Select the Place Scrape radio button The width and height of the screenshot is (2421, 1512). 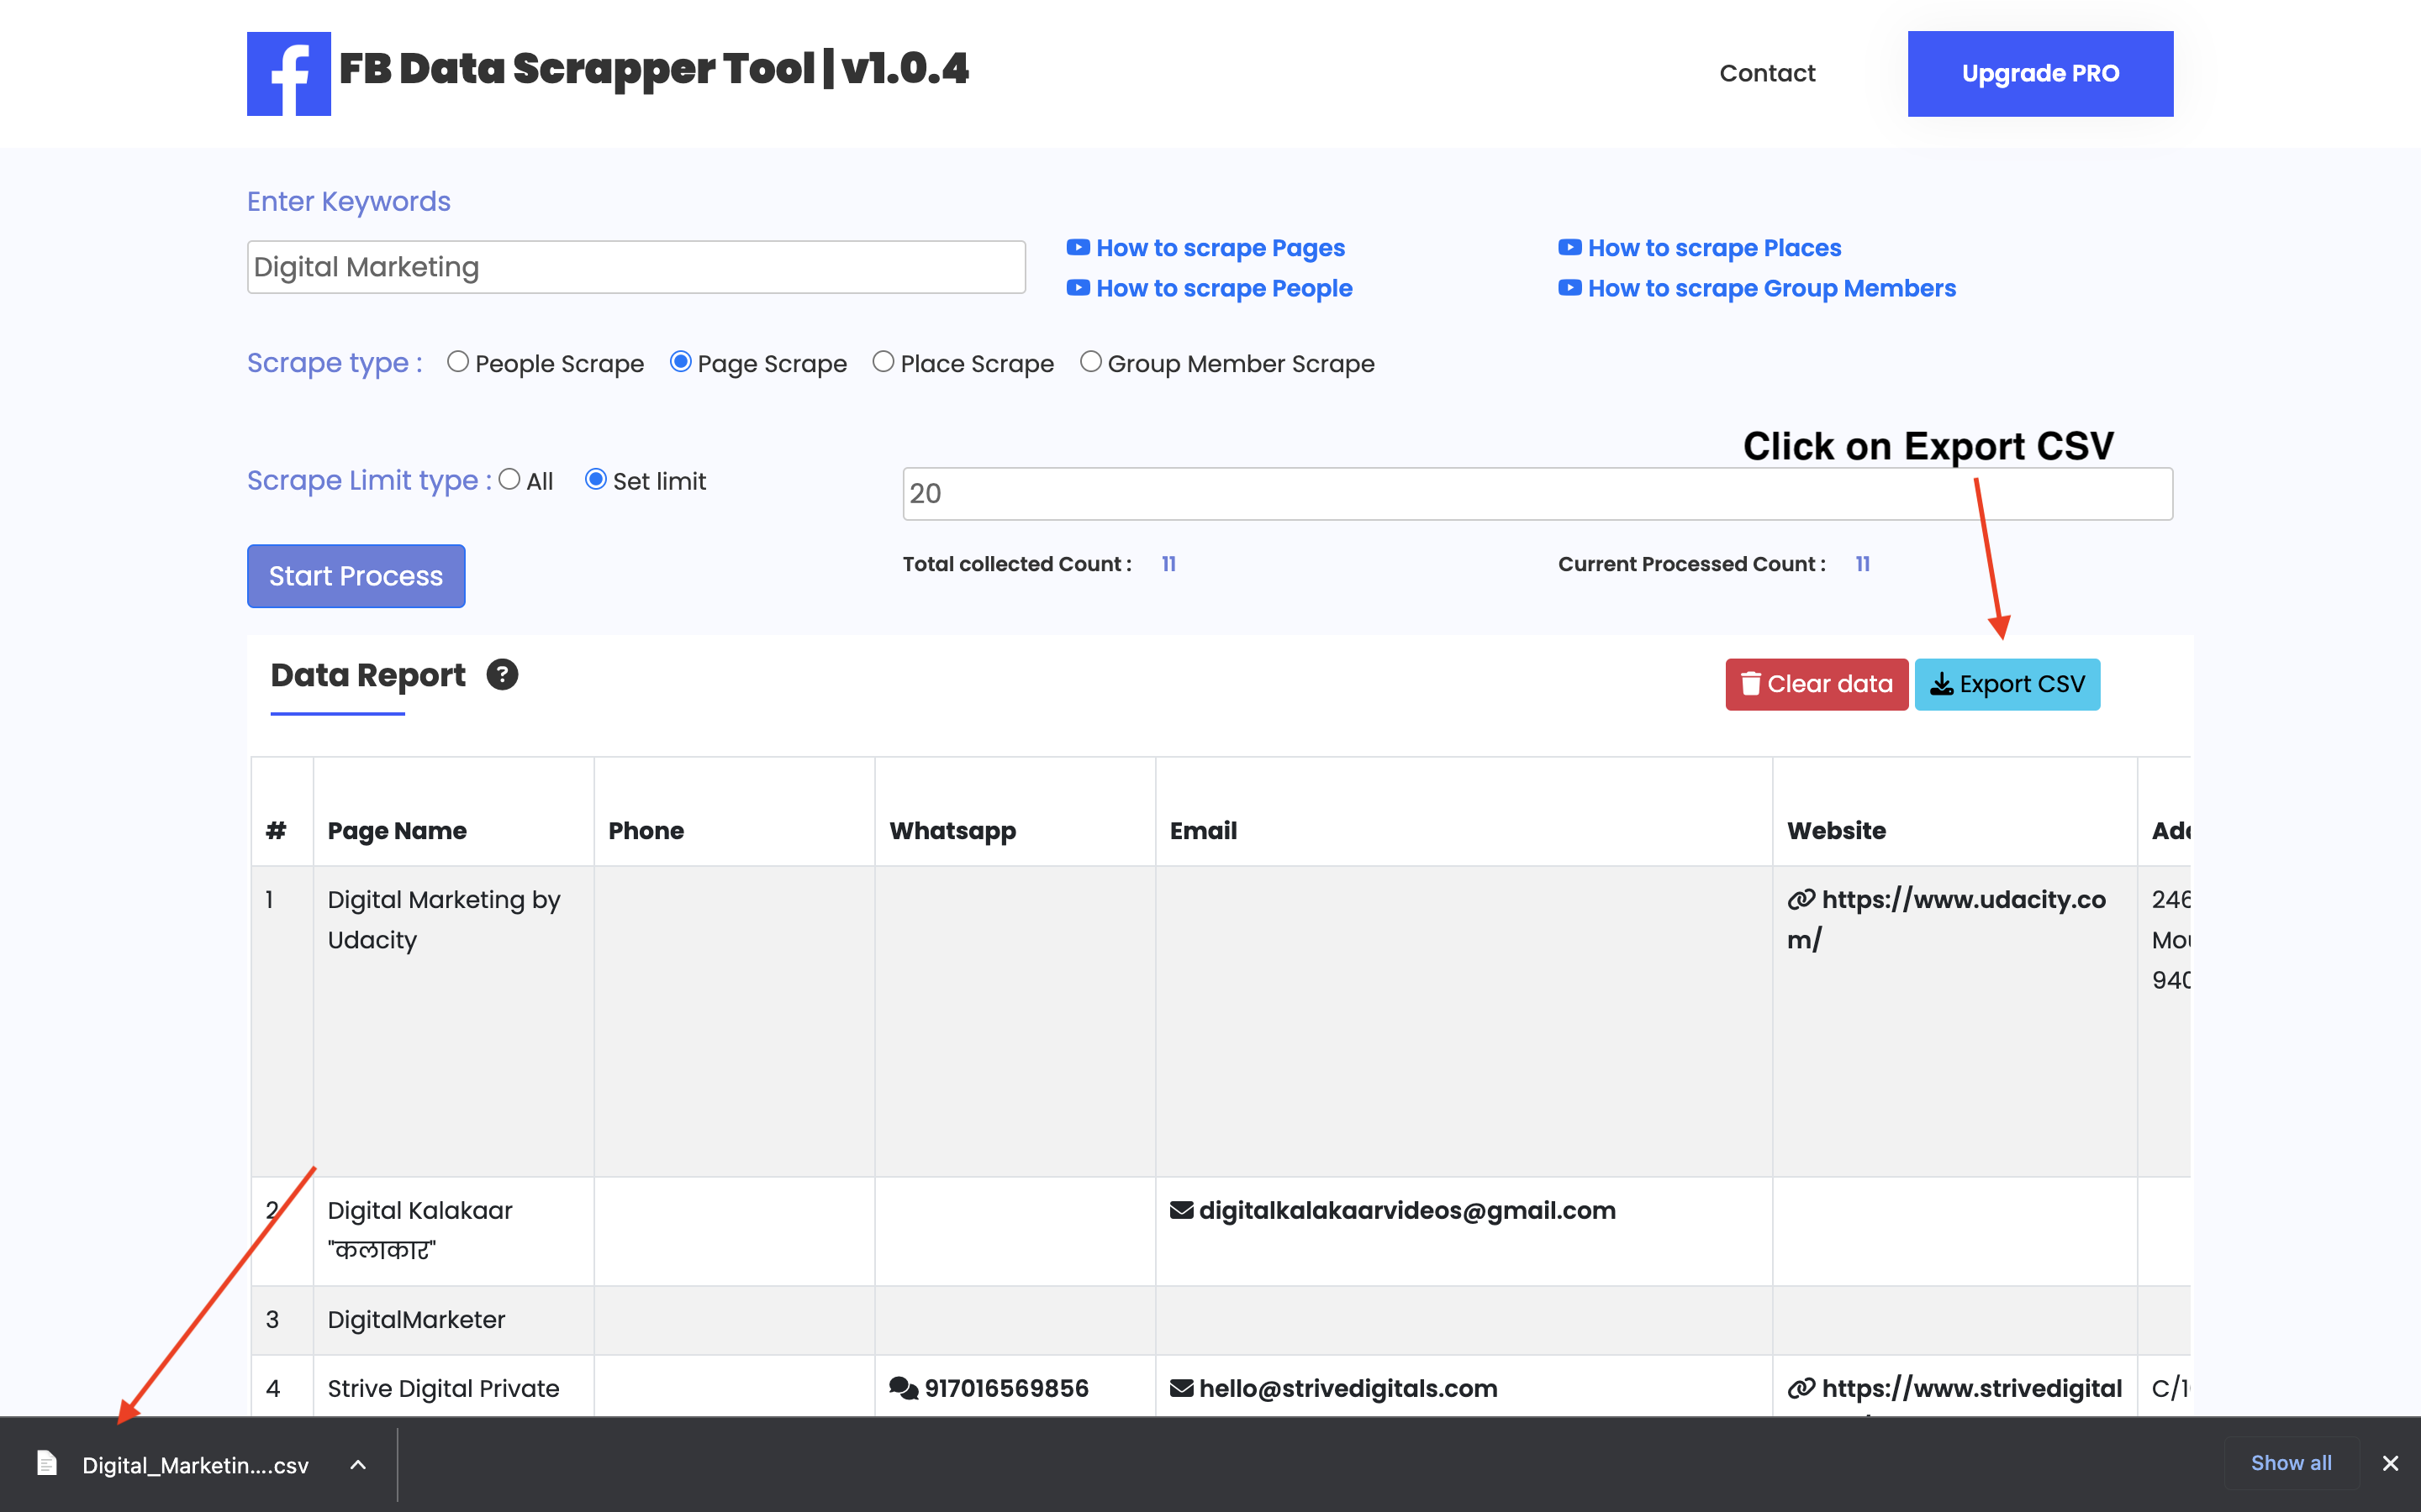(883, 362)
